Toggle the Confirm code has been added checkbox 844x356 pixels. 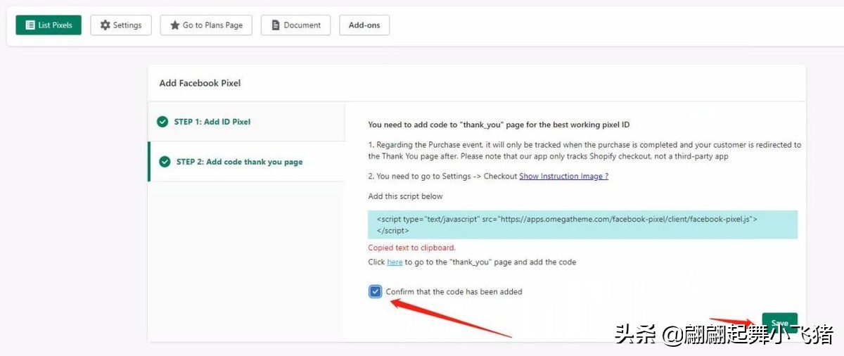[x=376, y=291]
